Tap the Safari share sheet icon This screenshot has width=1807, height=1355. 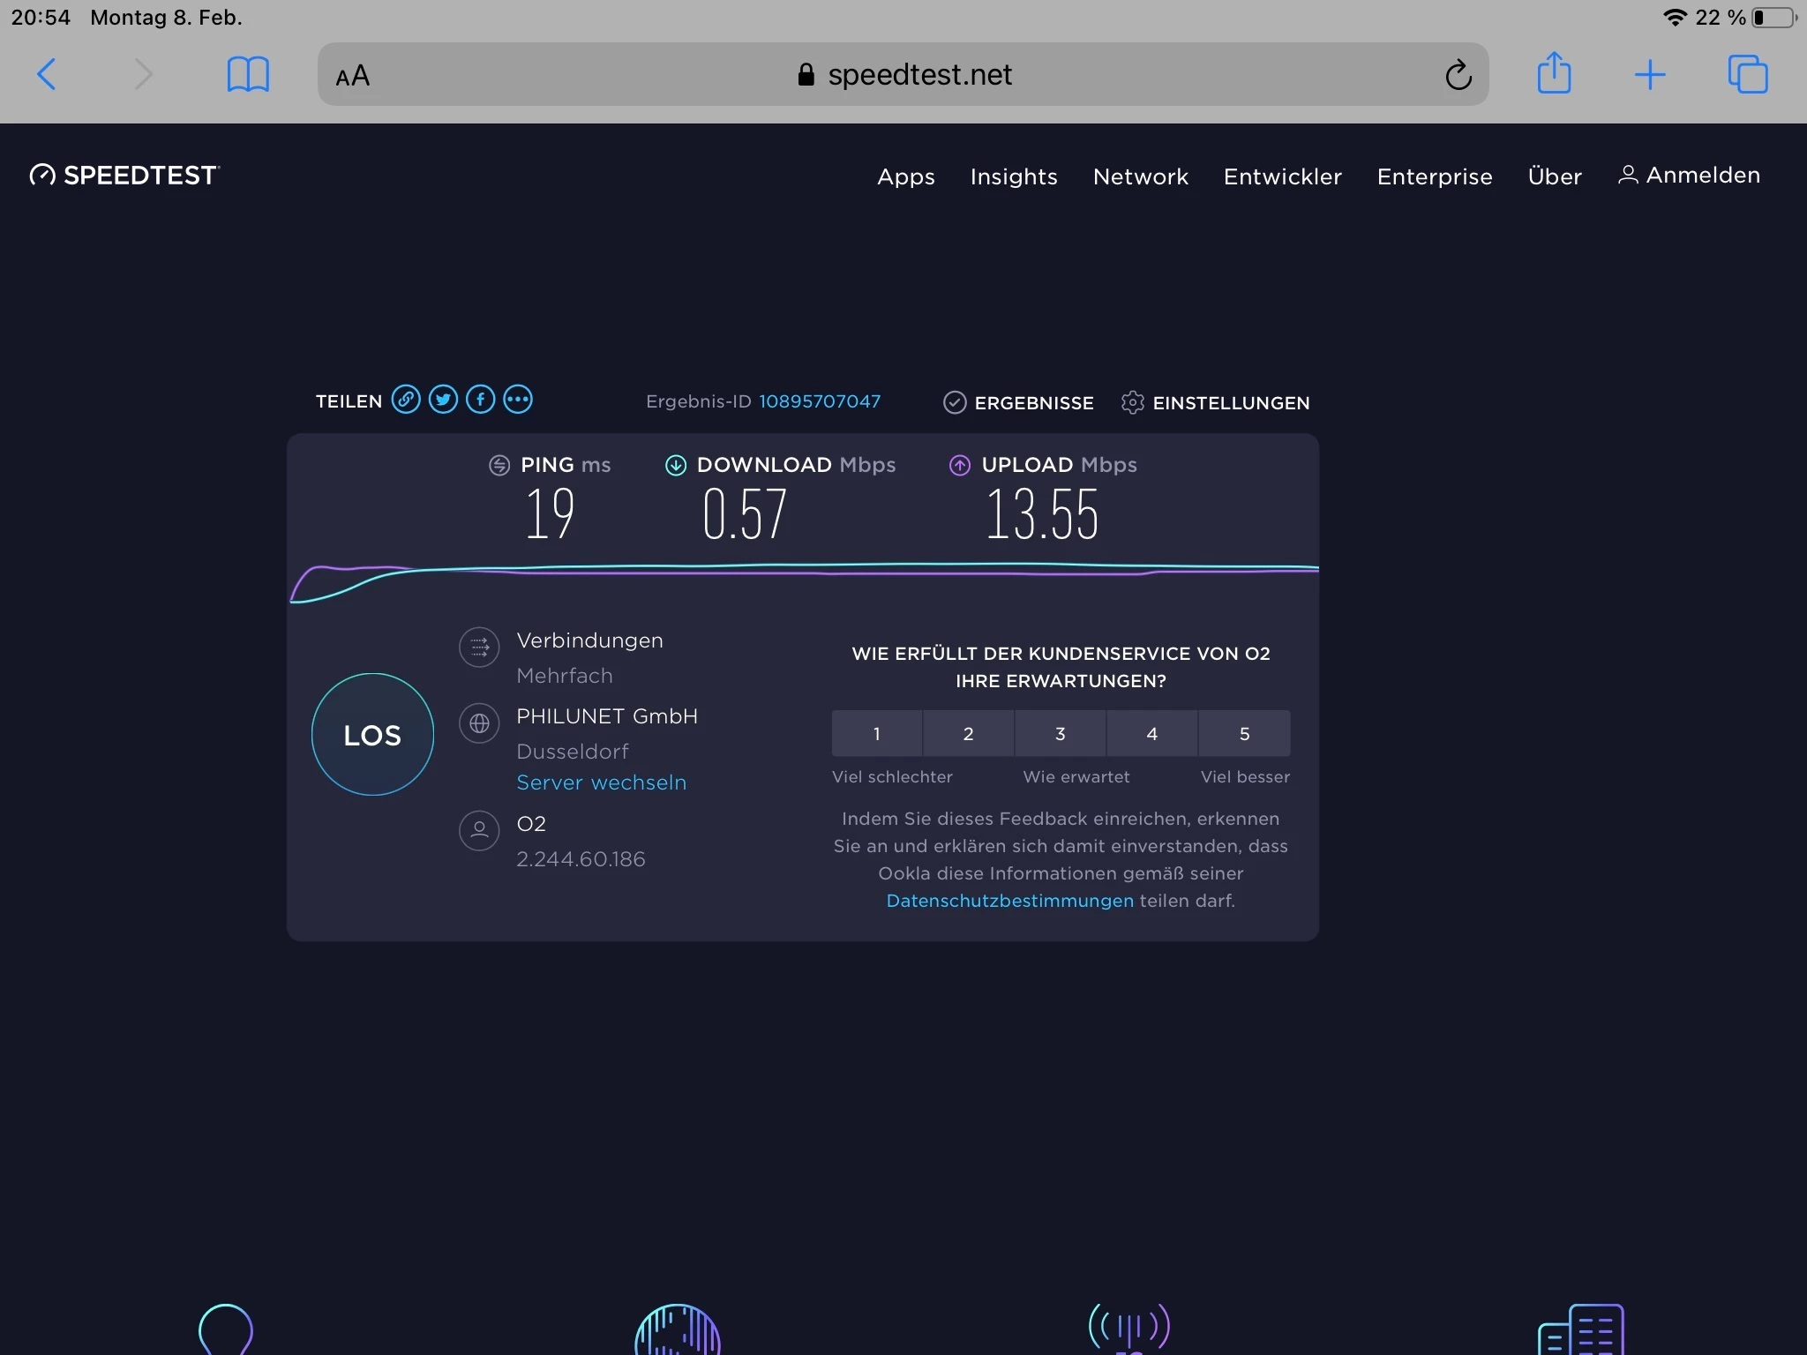[x=1554, y=73]
